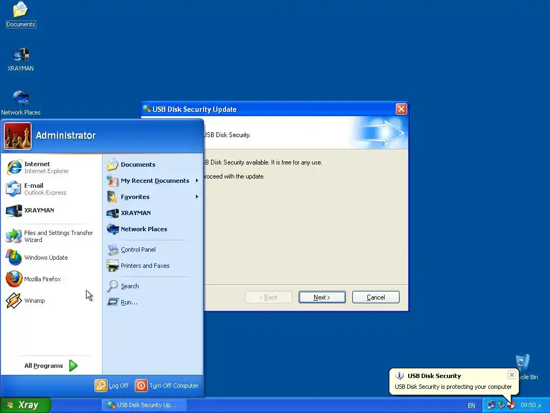550x413 pixels.
Task: Close the USB Disk Security Update window
Action: tap(401, 109)
